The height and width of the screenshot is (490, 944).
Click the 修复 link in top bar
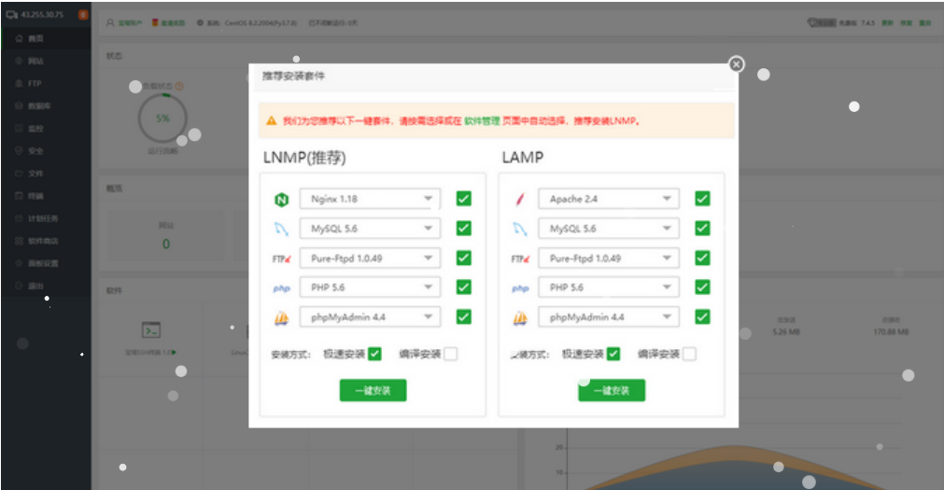click(906, 23)
